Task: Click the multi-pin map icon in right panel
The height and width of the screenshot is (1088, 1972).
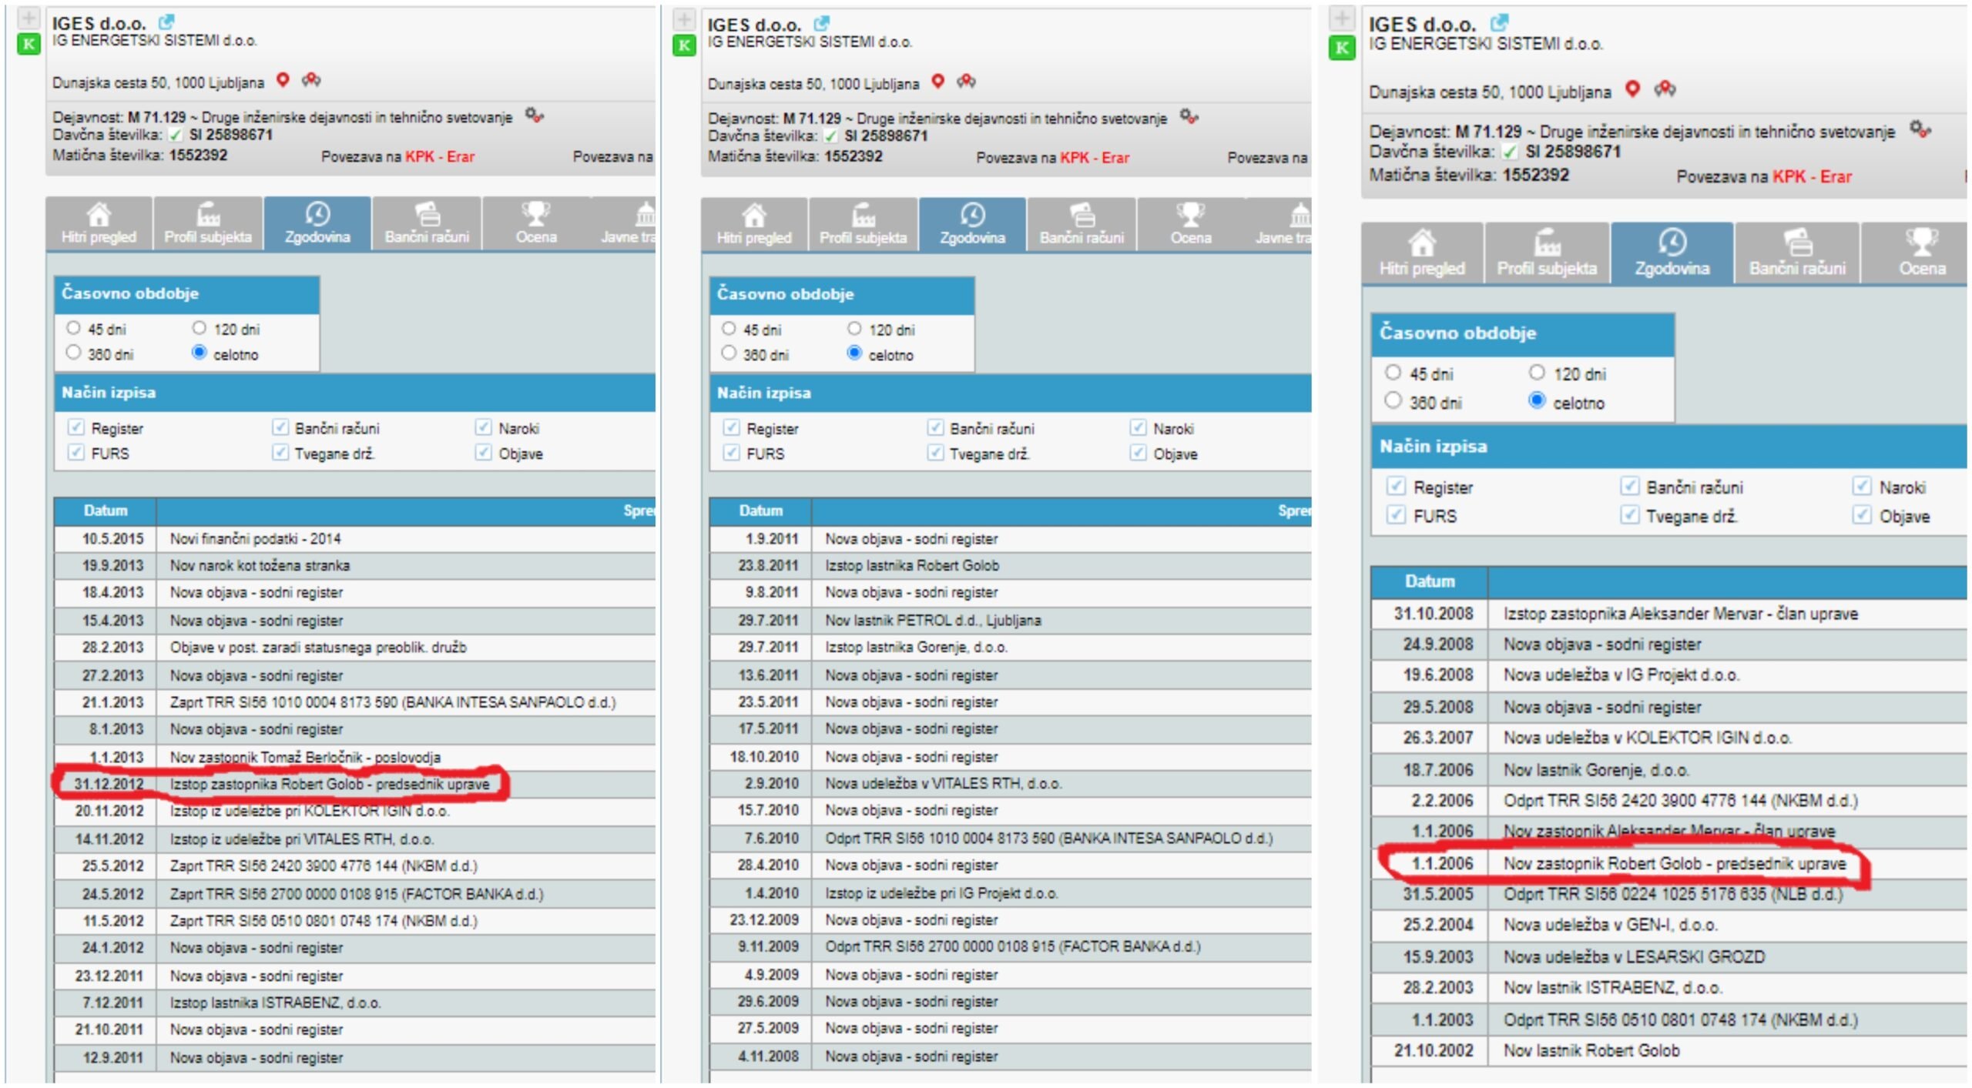Action: coord(1665,89)
